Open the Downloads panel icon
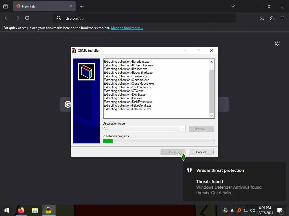This screenshot has width=289, height=216. point(262,18)
